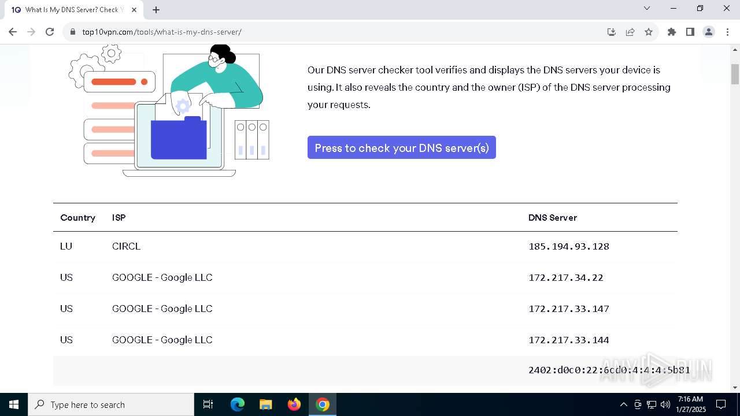Click the scrollbar up arrow
Image resolution: width=740 pixels, height=416 pixels.
735,50
